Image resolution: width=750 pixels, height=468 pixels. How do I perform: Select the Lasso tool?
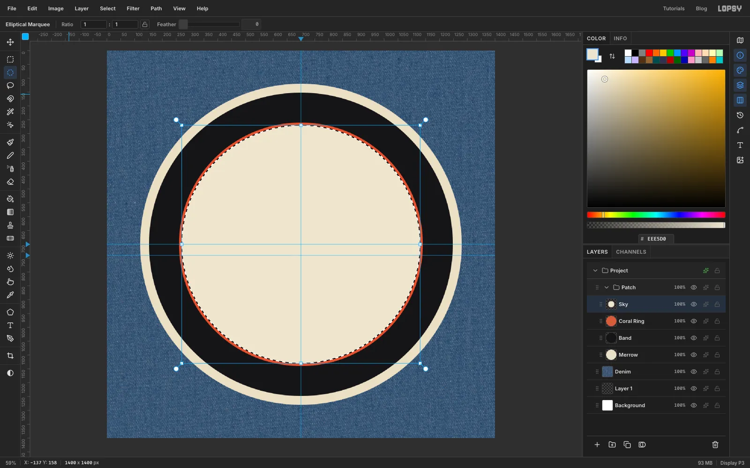coord(10,86)
